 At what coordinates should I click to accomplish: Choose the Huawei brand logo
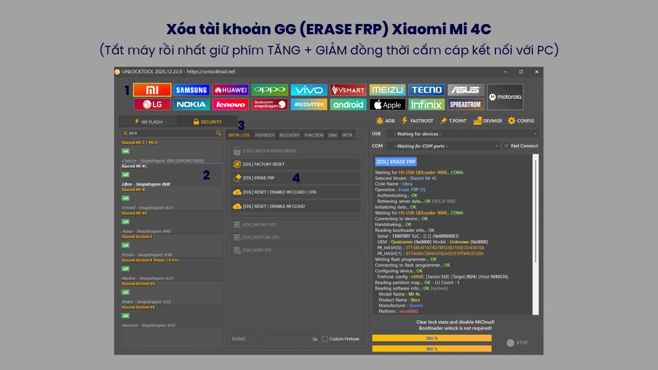coord(230,90)
